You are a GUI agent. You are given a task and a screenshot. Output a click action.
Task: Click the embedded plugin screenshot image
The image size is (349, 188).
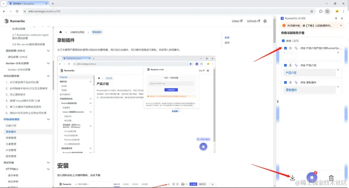pos(136,104)
